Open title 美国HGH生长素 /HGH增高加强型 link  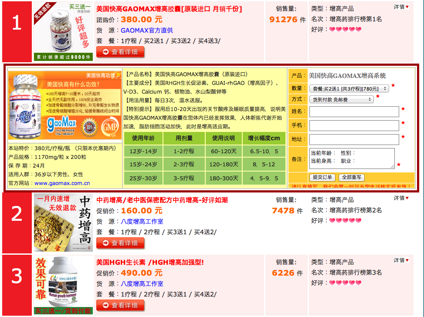point(150,262)
